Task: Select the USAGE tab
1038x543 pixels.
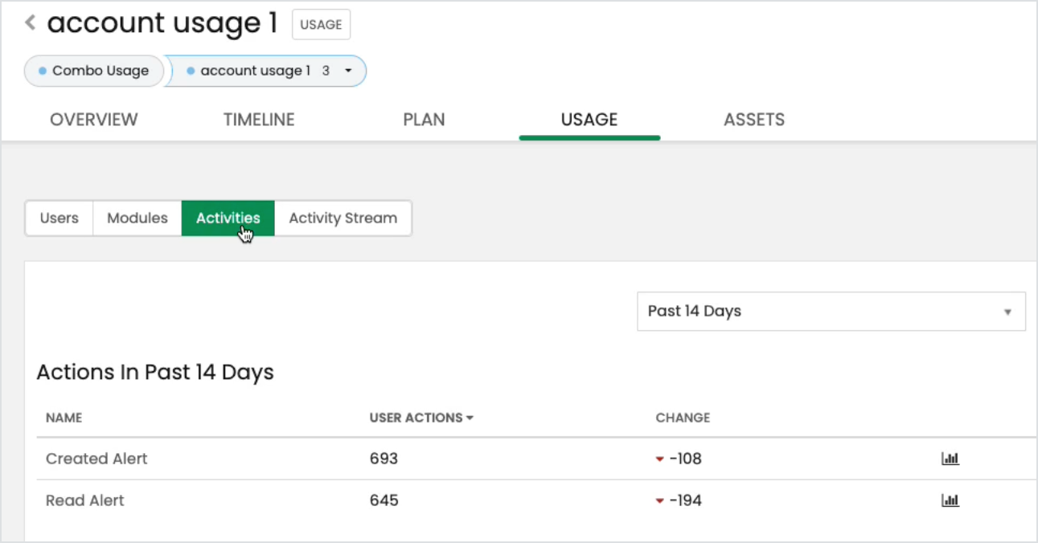Action: [589, 120]
